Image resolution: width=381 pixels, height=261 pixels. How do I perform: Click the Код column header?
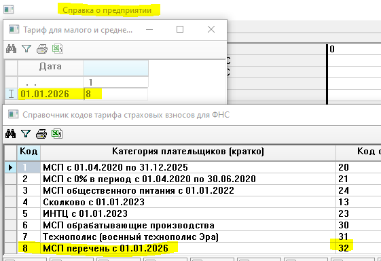tap(29, 152)
